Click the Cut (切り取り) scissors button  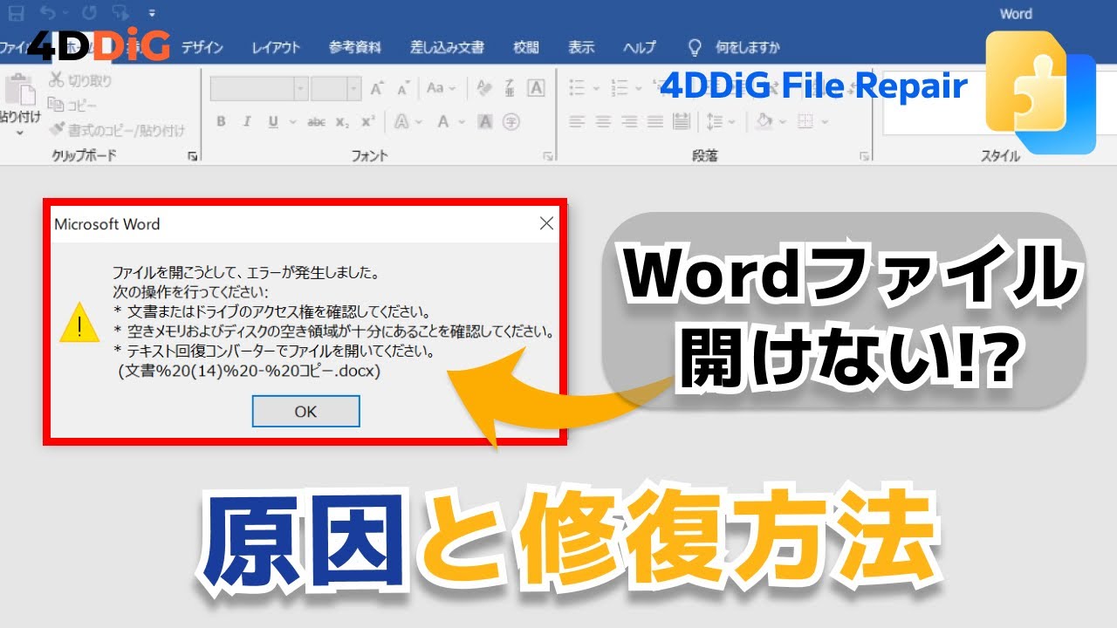click(x=80, y=81)
